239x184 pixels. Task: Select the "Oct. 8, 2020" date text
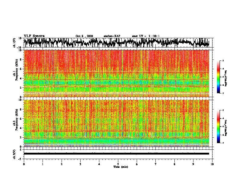click(x=84, y=36)
